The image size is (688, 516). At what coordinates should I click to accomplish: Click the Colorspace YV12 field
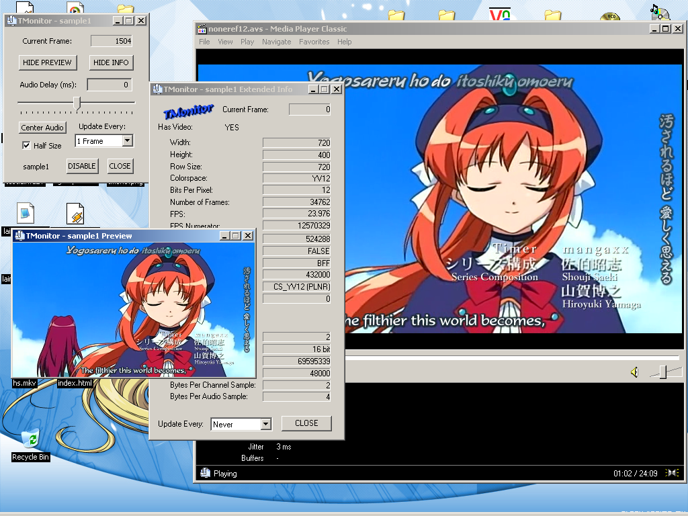296,178
